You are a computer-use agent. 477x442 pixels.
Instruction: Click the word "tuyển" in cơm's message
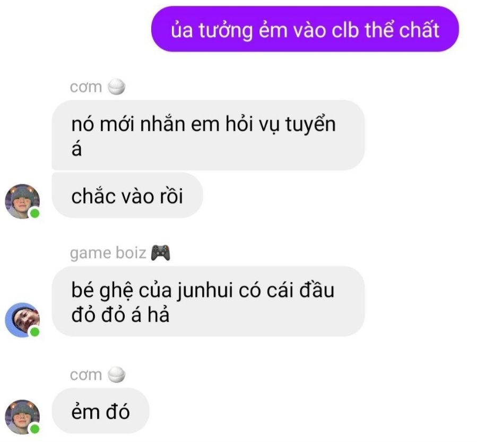310,125
